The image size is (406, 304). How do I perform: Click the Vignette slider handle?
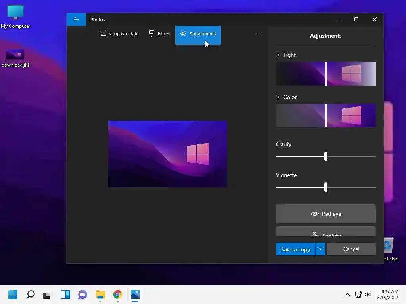pos(326,187)
